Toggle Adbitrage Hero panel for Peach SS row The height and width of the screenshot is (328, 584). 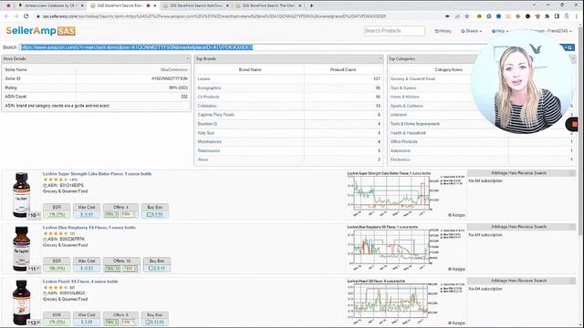click(572, 281)
